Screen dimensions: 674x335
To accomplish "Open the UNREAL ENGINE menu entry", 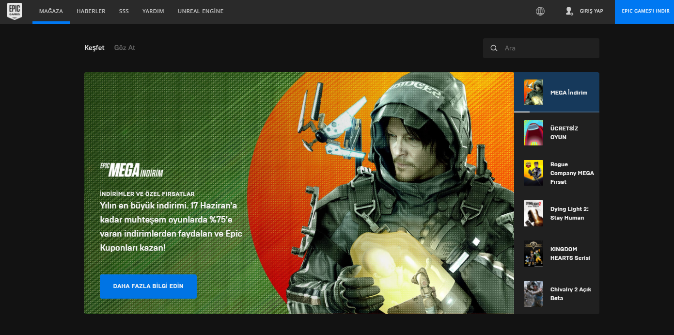I will pos(200,11).
